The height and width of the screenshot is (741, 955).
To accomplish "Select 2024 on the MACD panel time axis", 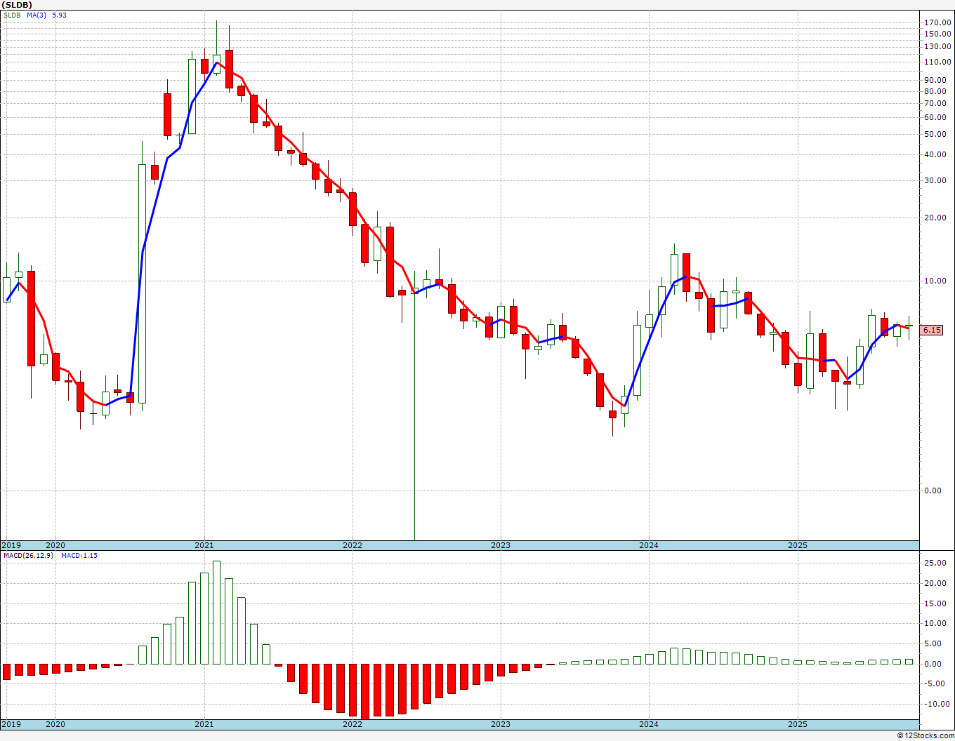I will [x=648, y=724].
